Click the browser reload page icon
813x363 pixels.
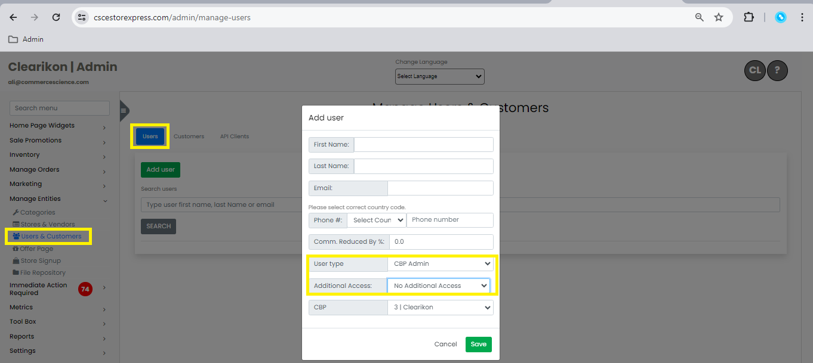tap(56, 17)
